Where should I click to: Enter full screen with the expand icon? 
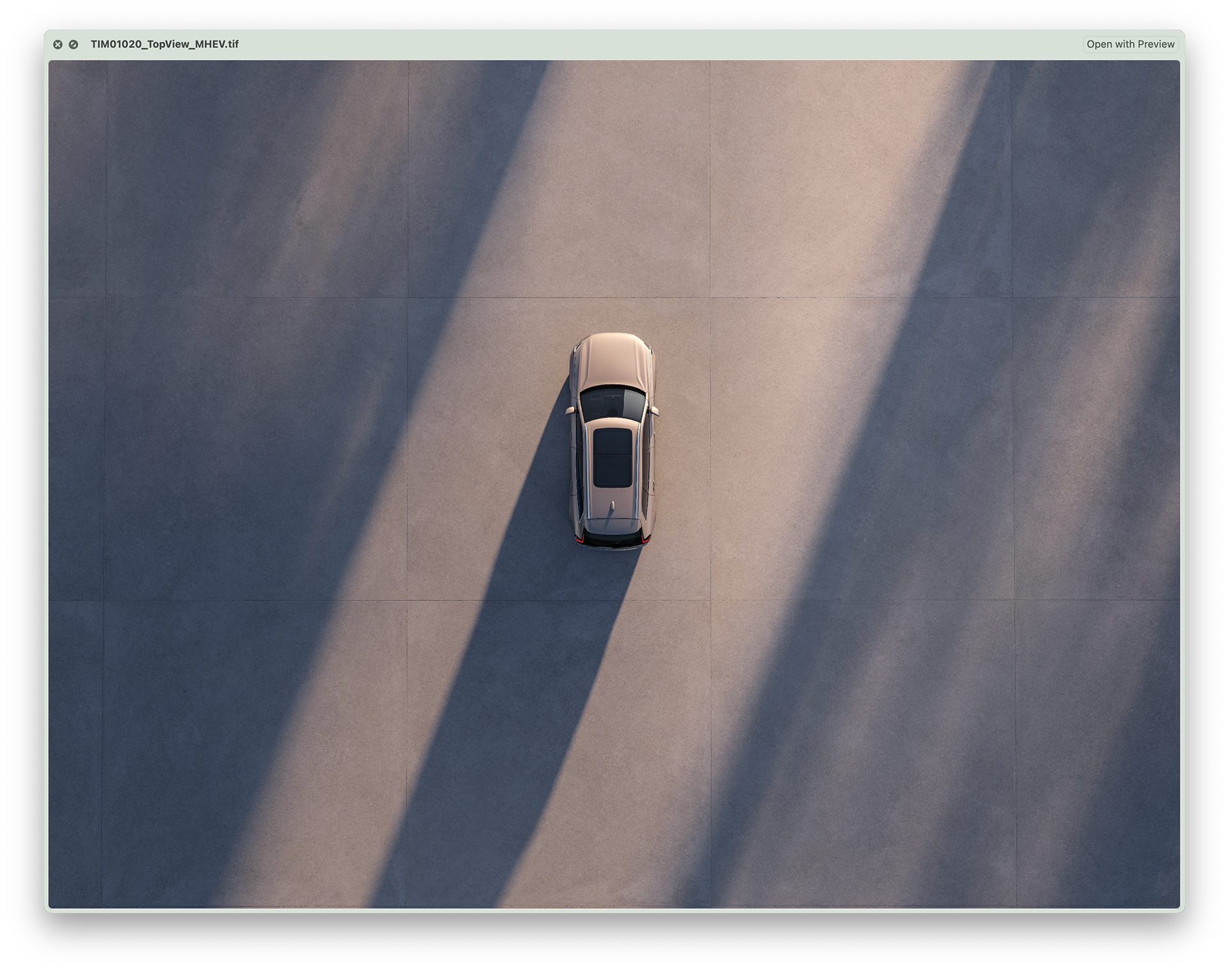(74, 44)
